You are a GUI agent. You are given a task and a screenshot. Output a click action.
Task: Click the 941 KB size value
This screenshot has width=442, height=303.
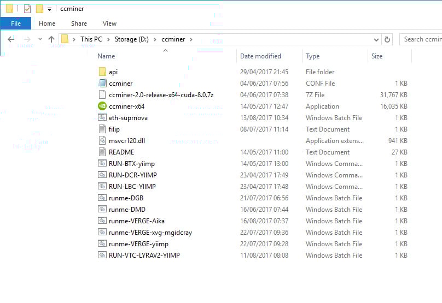(398, 141)
